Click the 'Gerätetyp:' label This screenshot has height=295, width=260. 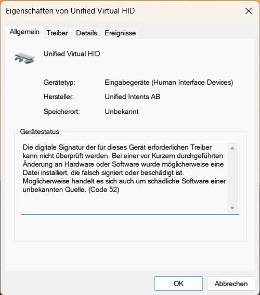point(59,83)
